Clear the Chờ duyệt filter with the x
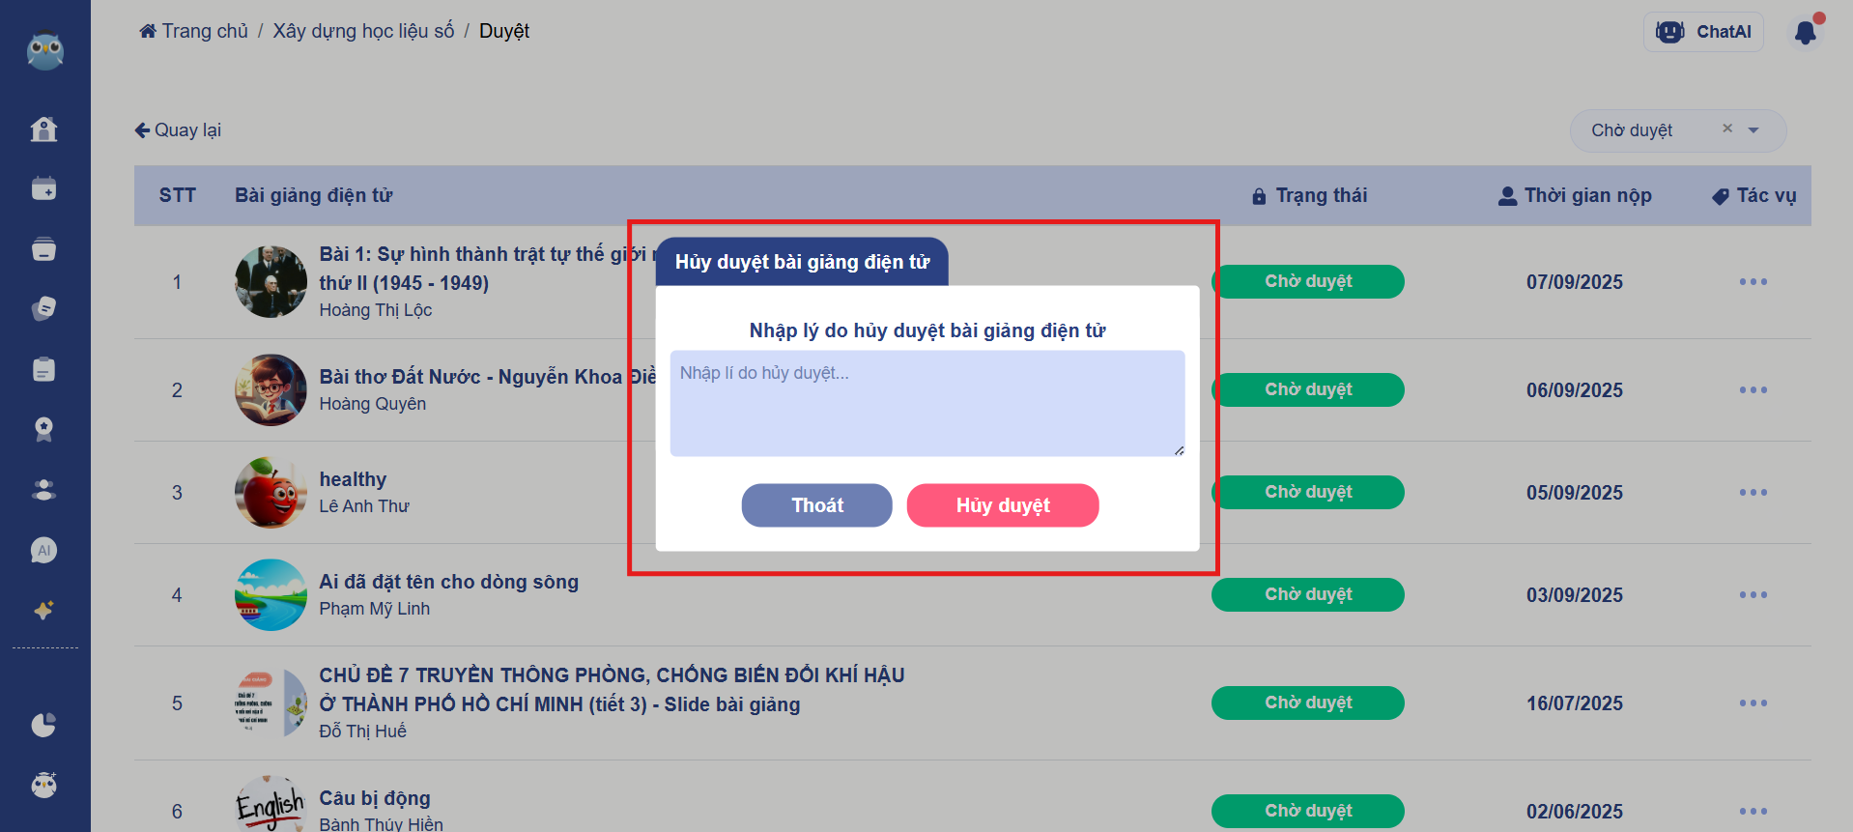This screenshot has width=1853, height=832. click(1727, 129)
